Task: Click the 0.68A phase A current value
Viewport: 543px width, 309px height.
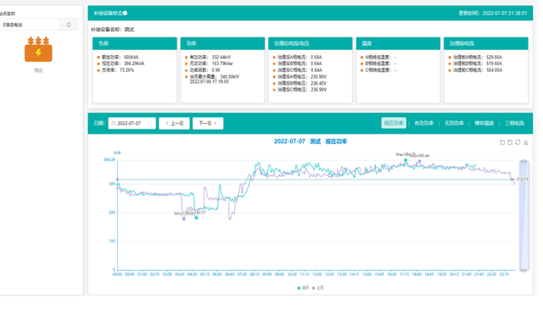Action: pyautogui.click(x=316, y=58)
